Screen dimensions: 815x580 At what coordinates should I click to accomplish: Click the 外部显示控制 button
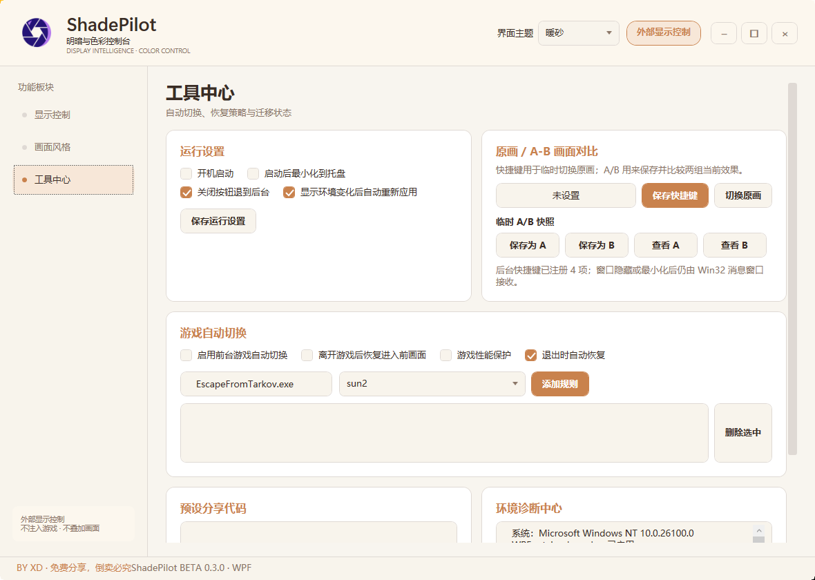(x=663, y=32)
